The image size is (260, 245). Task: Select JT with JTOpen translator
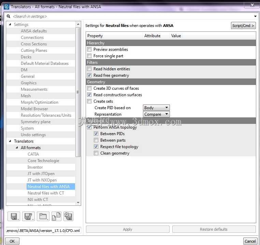click(x=41, y=173)
